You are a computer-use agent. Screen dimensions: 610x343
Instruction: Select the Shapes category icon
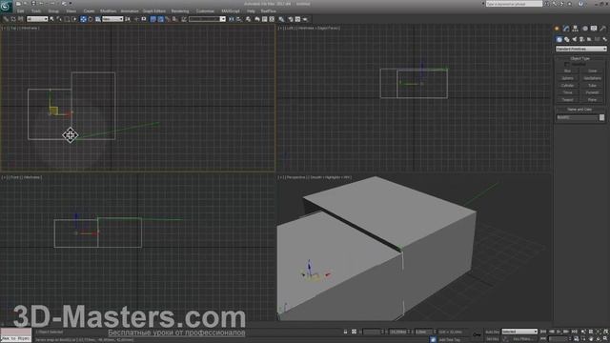click(567, 39)
